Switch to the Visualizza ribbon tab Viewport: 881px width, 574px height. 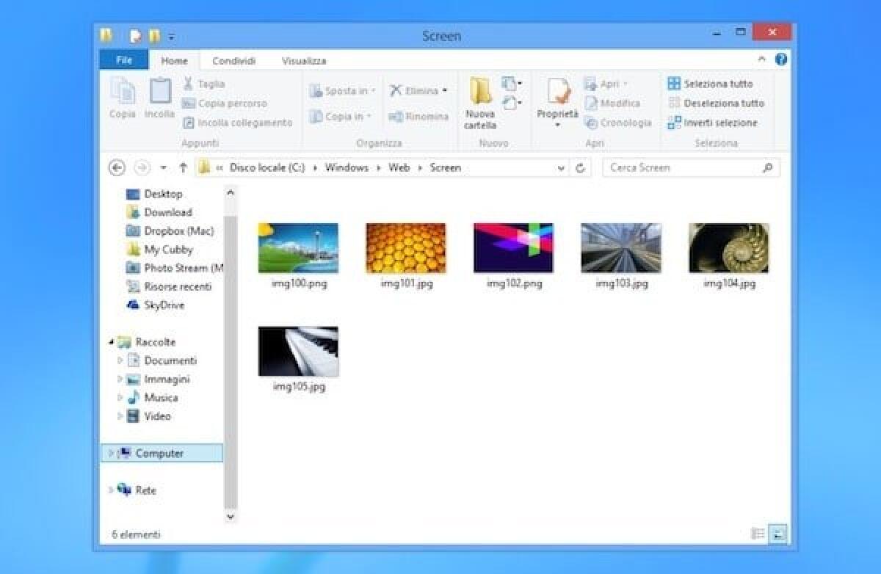(x=304, y=60)
